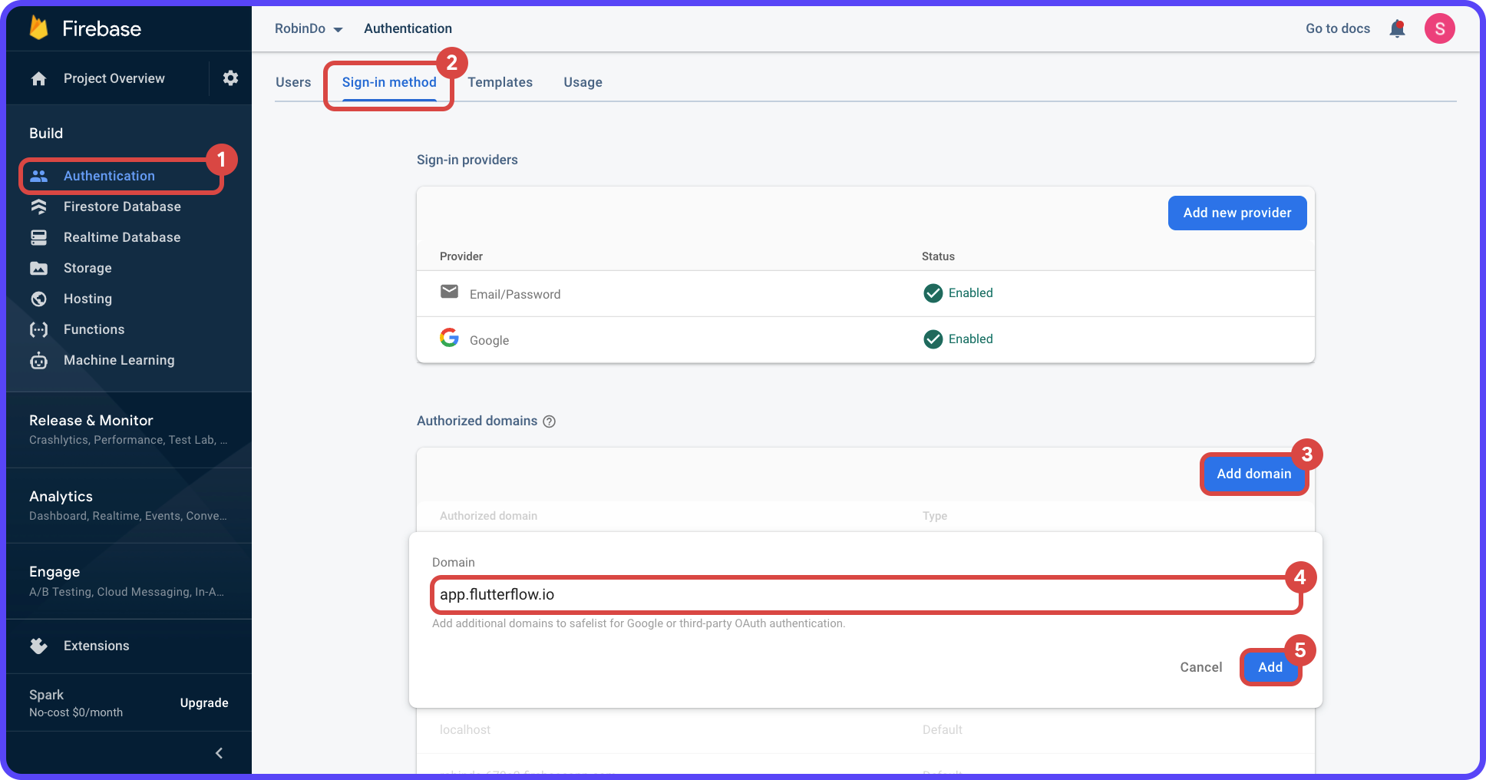Open the RobinDo project switcher dropdown
Image resolution: width=1486 pixels, height=780 pixels.
[309, 28]
